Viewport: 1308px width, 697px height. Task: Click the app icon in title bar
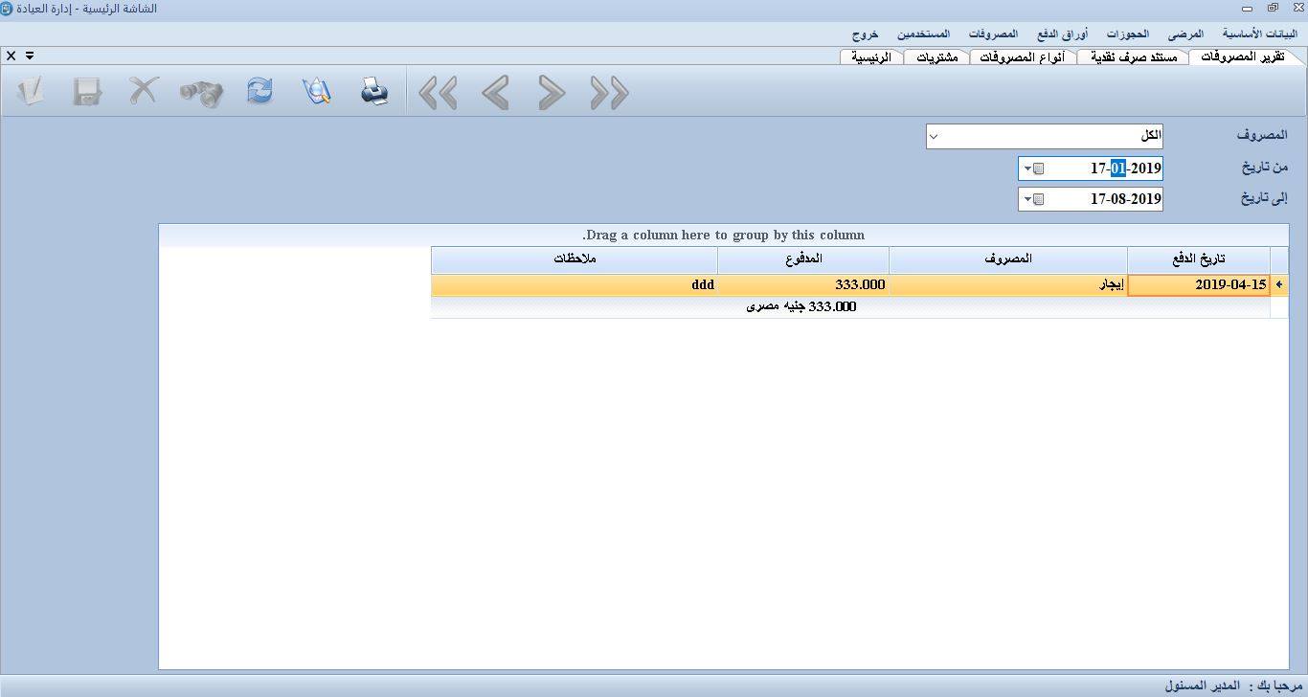point(7,9)
